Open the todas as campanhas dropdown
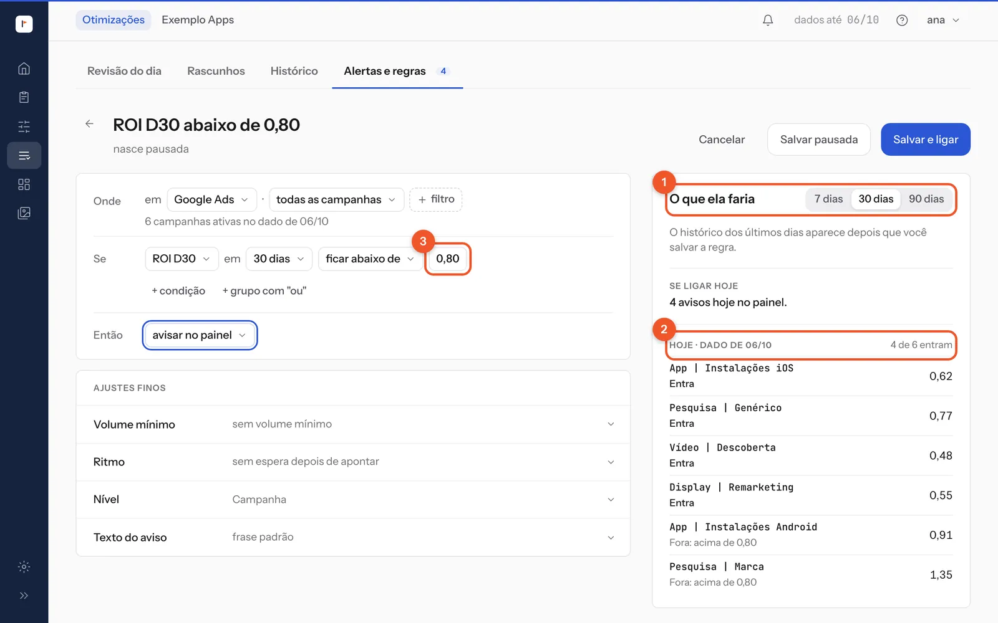This screenshot has height=623, width=998. pyautogui.click(x=336, y=200)
